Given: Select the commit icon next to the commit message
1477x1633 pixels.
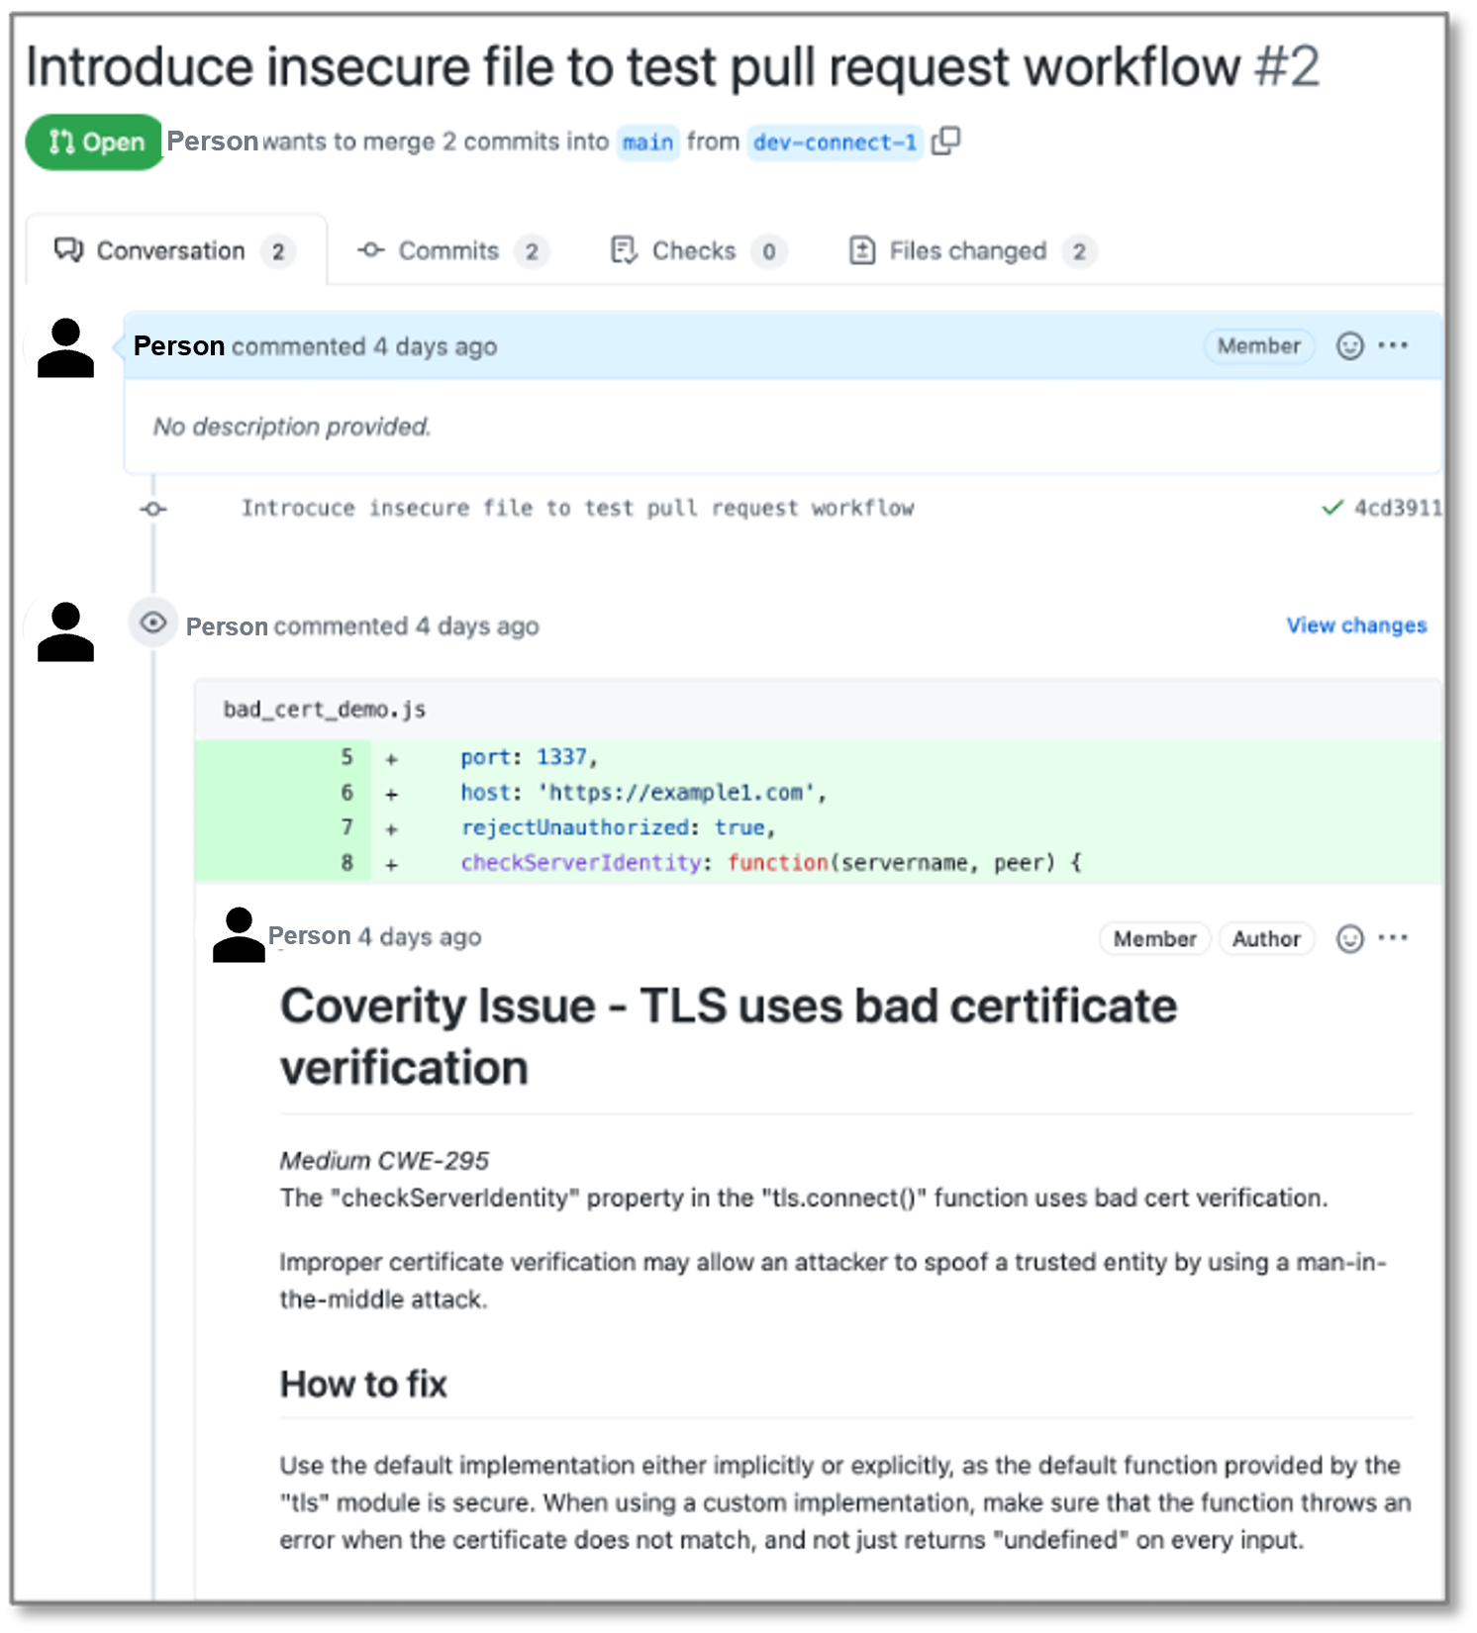Looking at the screenshot, I should point(153,508).
